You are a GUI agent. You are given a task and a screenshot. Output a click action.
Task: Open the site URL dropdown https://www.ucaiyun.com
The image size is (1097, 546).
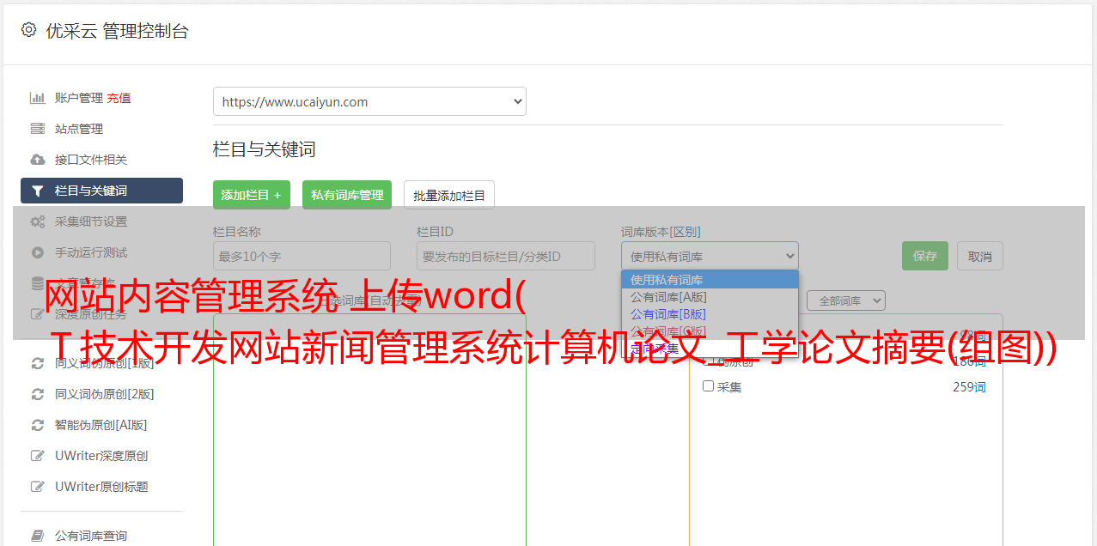(x=369, y=101)
